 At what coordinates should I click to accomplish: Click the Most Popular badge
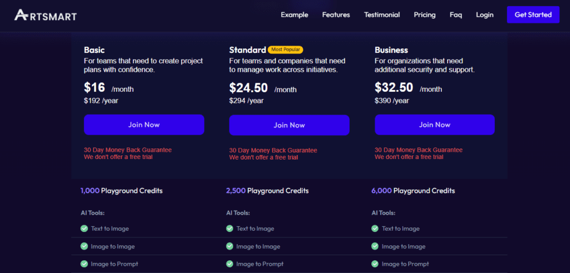pyautogui.click(x=285, y=49)
